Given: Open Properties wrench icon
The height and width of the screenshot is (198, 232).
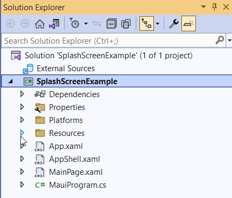Looking at the screenshot, I should click(x=173, y=24).
